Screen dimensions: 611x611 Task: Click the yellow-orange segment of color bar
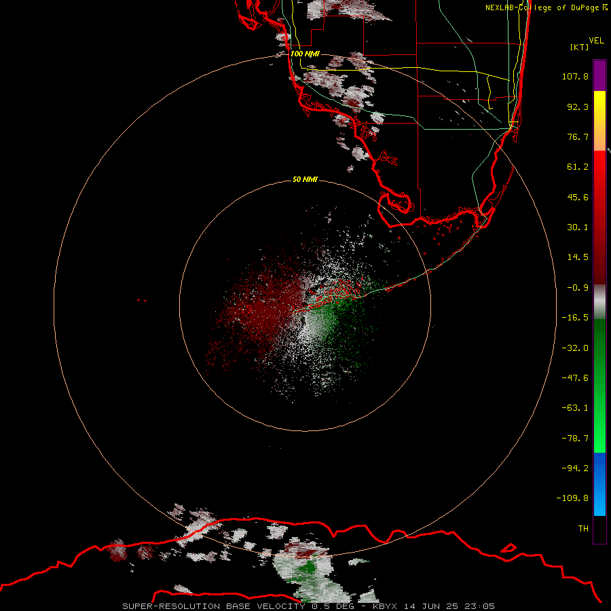point(599,121)
